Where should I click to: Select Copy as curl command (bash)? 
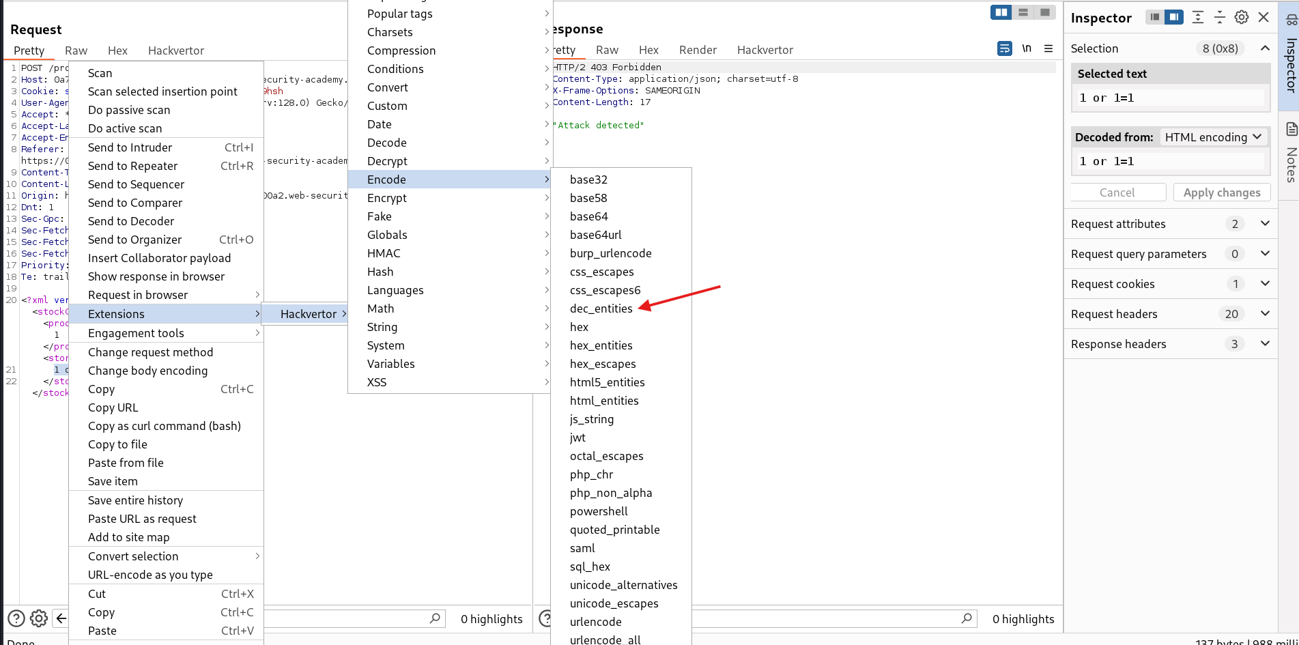coord(166,426)
